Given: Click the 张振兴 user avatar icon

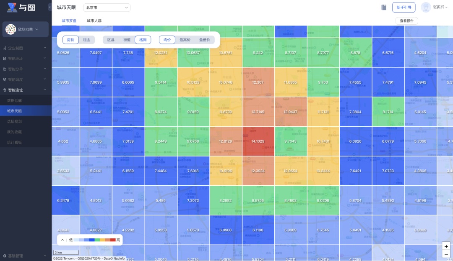Looking at the screenshot, I should click(x=426, y=7).
